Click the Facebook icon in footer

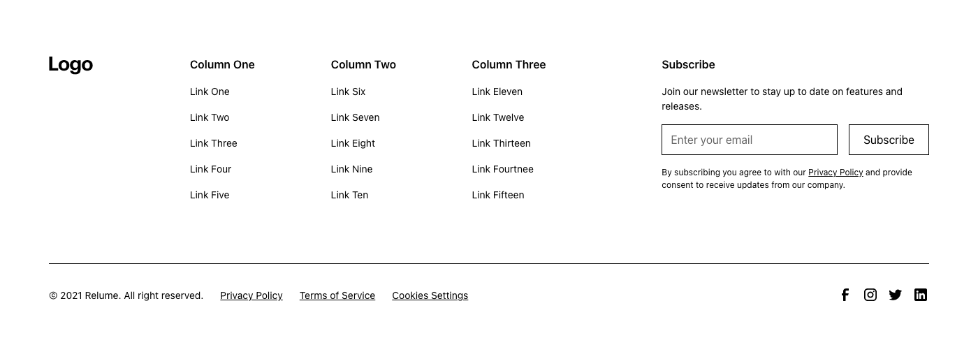[845, 295]
